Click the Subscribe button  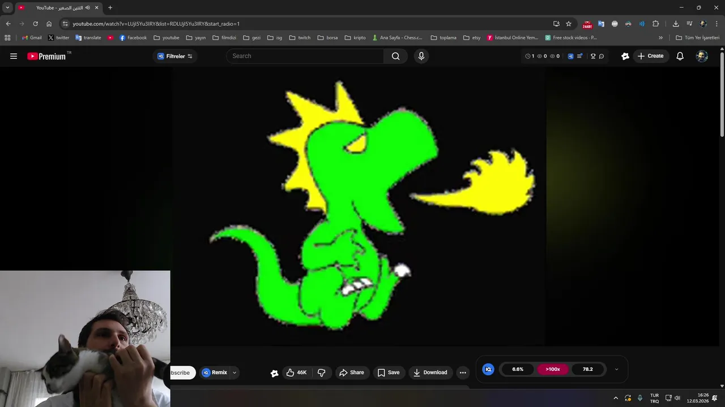tap(183, 373)
